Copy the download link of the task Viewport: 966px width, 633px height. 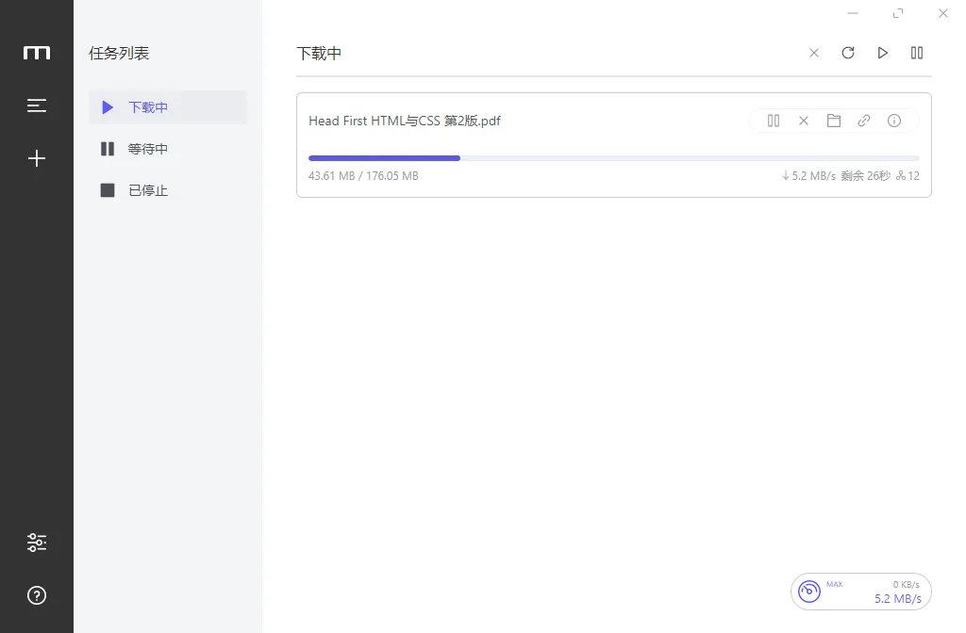[x=864, y=121]
